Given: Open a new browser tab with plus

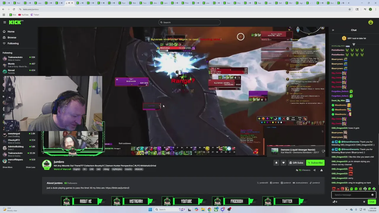Looking at the screenshot, I should pyautogui.click(x=349, y=3).
